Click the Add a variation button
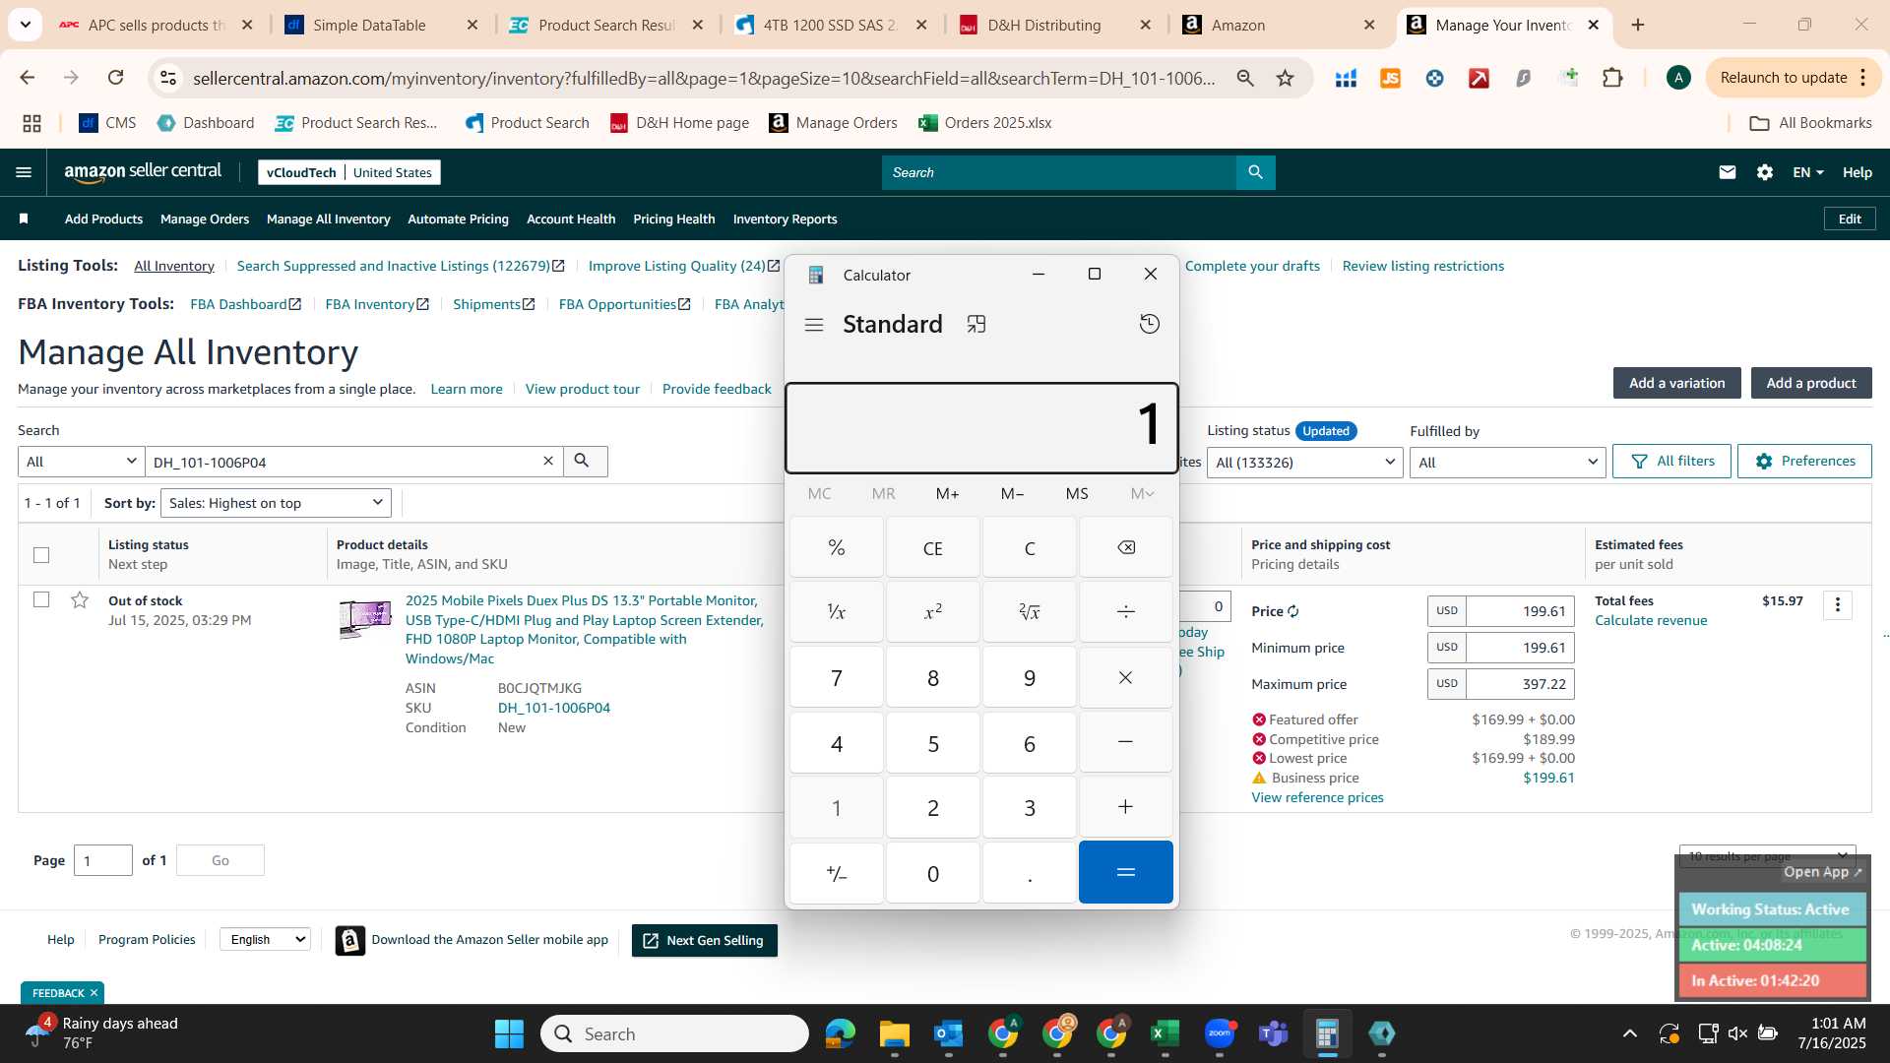1890x1063 pixels. 1676,383
